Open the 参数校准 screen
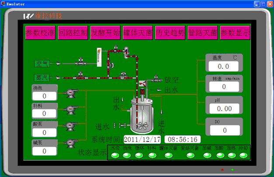The width and height of the screenshot is (274, 177). click(x=40, y=33)
